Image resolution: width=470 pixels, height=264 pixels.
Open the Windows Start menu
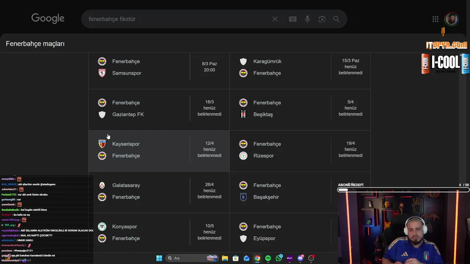pyautogui.click(x=159, y=258)
